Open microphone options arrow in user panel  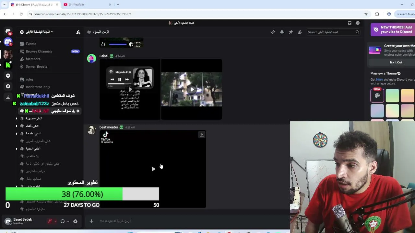point(55,221)
